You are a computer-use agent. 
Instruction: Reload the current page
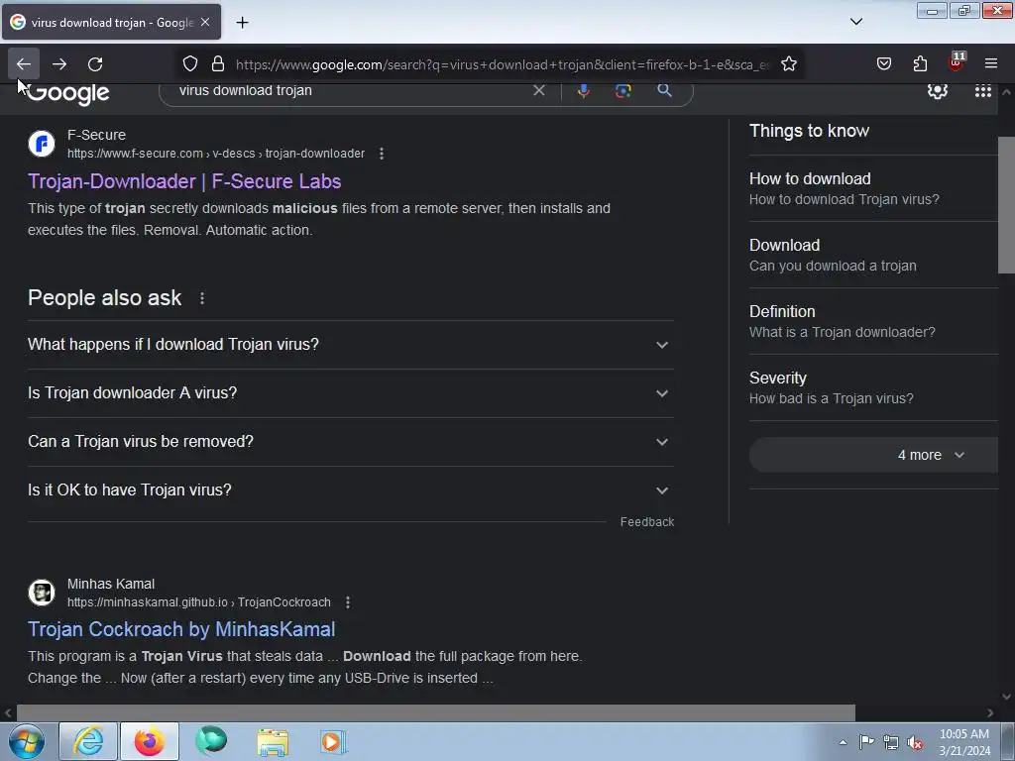pyautogui.click(x=95, y=64)
